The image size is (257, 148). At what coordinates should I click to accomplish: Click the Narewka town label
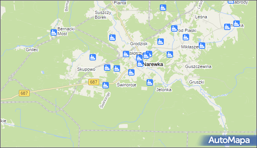pyautogui.click(x=153, y=64)
